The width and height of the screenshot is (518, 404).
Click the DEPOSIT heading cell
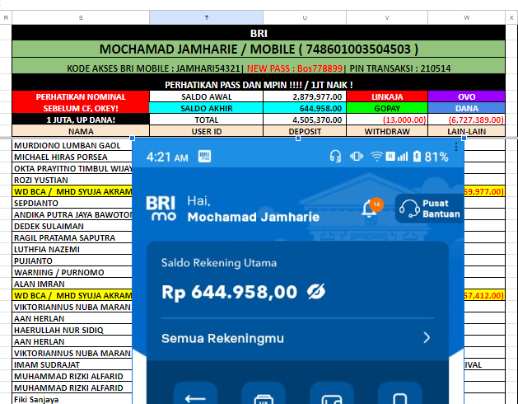pyautogui.click(x=305, y=131)
